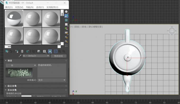Image resolution: width=180 pixels, height=104 pixels.
Task: Click frame 50 on the time ruler
Action: 64,102
